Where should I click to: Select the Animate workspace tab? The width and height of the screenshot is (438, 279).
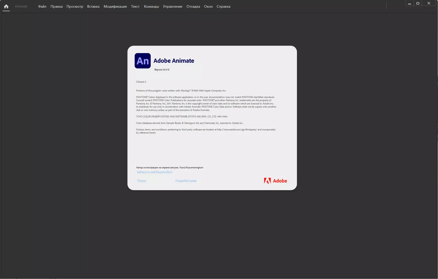(x=21, y=6)
